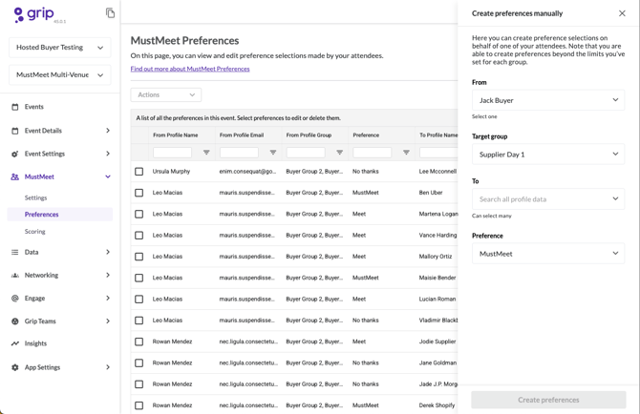Image resolution: width=640 pixels, height=414 pixels.
Task: Open the Hosted Buyer Testing selector
Action: (59, 47)
